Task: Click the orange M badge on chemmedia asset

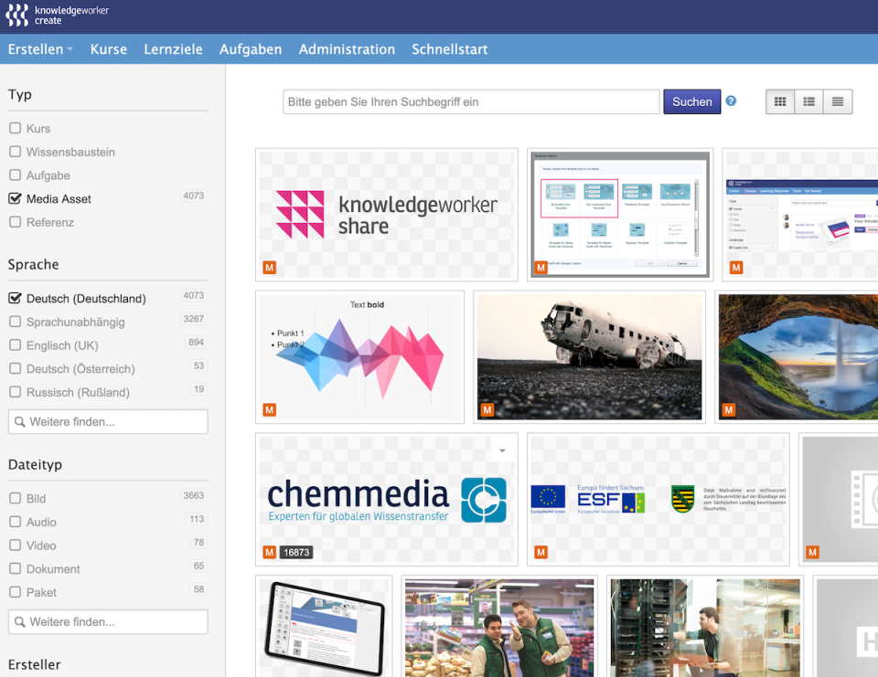Action: pyautogui.click(x=270, y=552)
